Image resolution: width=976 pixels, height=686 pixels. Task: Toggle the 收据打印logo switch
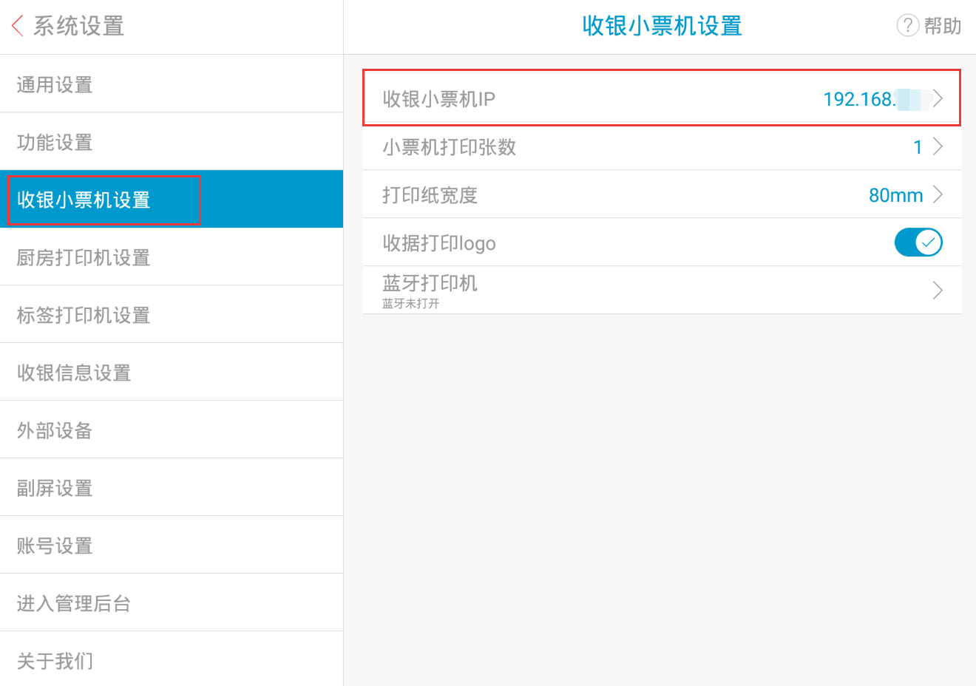click(x=918, y=242)
